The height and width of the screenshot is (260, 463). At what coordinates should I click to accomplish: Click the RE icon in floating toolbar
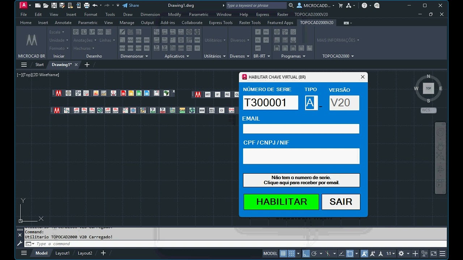click(x=227, y=95)
